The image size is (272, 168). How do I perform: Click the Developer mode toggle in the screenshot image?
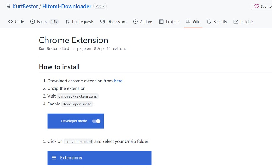pyautogui.click(x=96, y=121)
